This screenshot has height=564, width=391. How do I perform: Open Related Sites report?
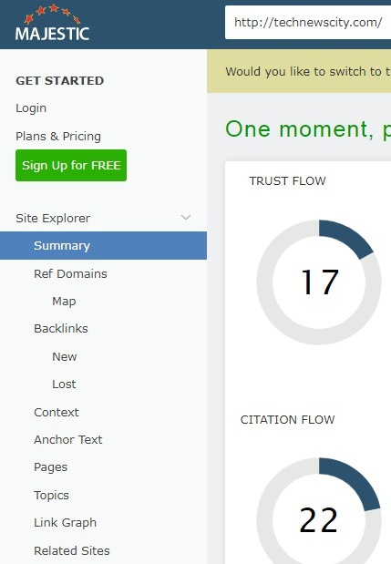click(x=72, y=550)
